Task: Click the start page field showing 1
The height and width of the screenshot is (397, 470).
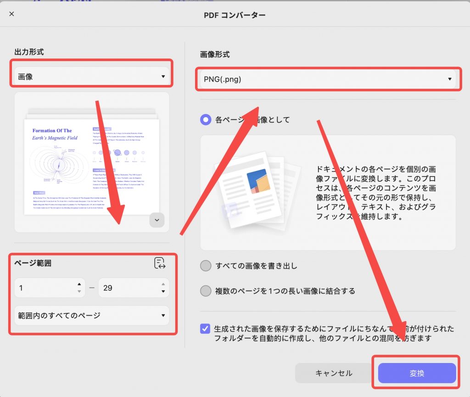Action: coord(50,288)
